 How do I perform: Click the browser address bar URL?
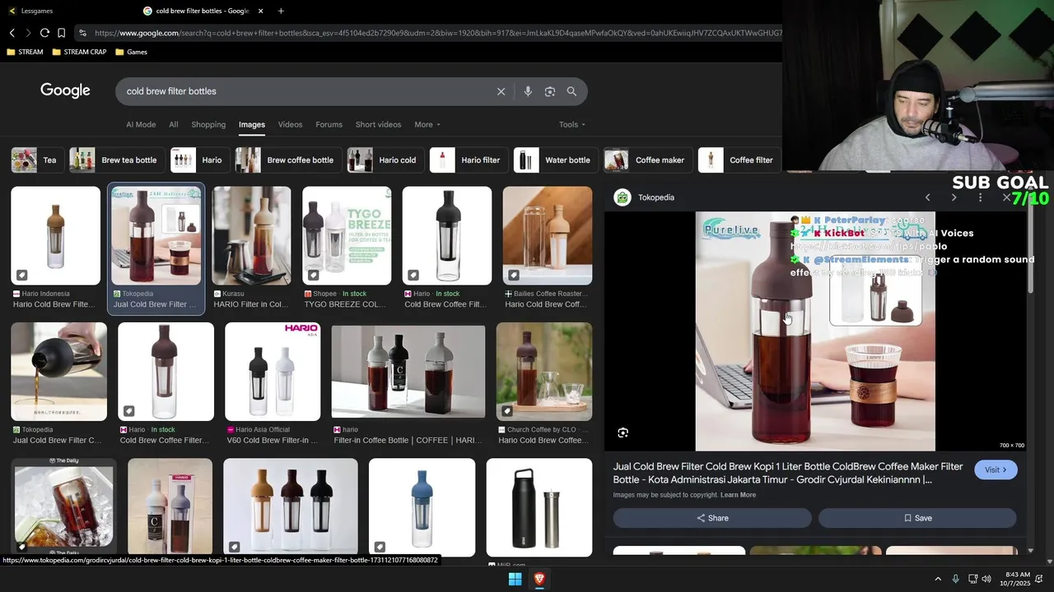click(436, 33)
